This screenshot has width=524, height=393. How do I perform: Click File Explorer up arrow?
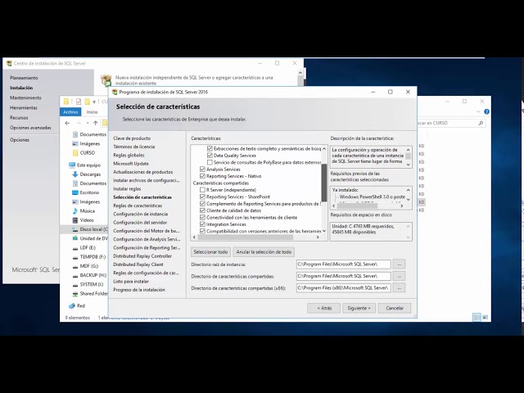pyautogui.click(x=96, y=123)
